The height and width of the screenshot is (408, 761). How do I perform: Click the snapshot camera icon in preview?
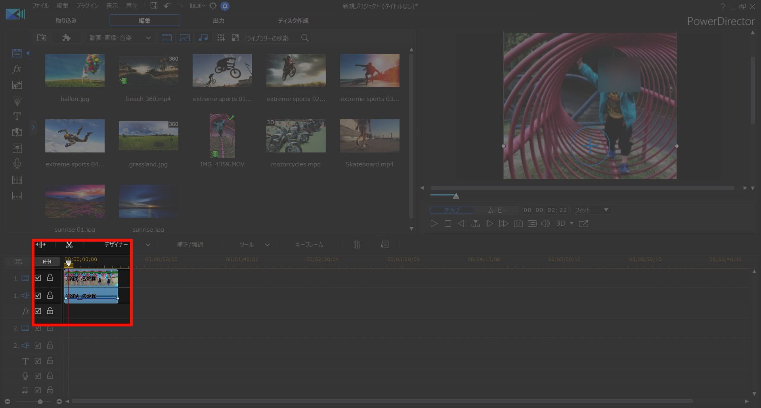click(x=518, y=223)
